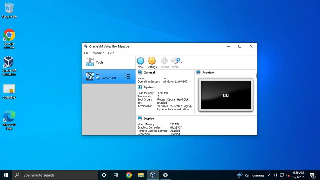Click the System section header
Image resolution: width=320 pixels, height=180 pixels.
click(x=149, y=87)
